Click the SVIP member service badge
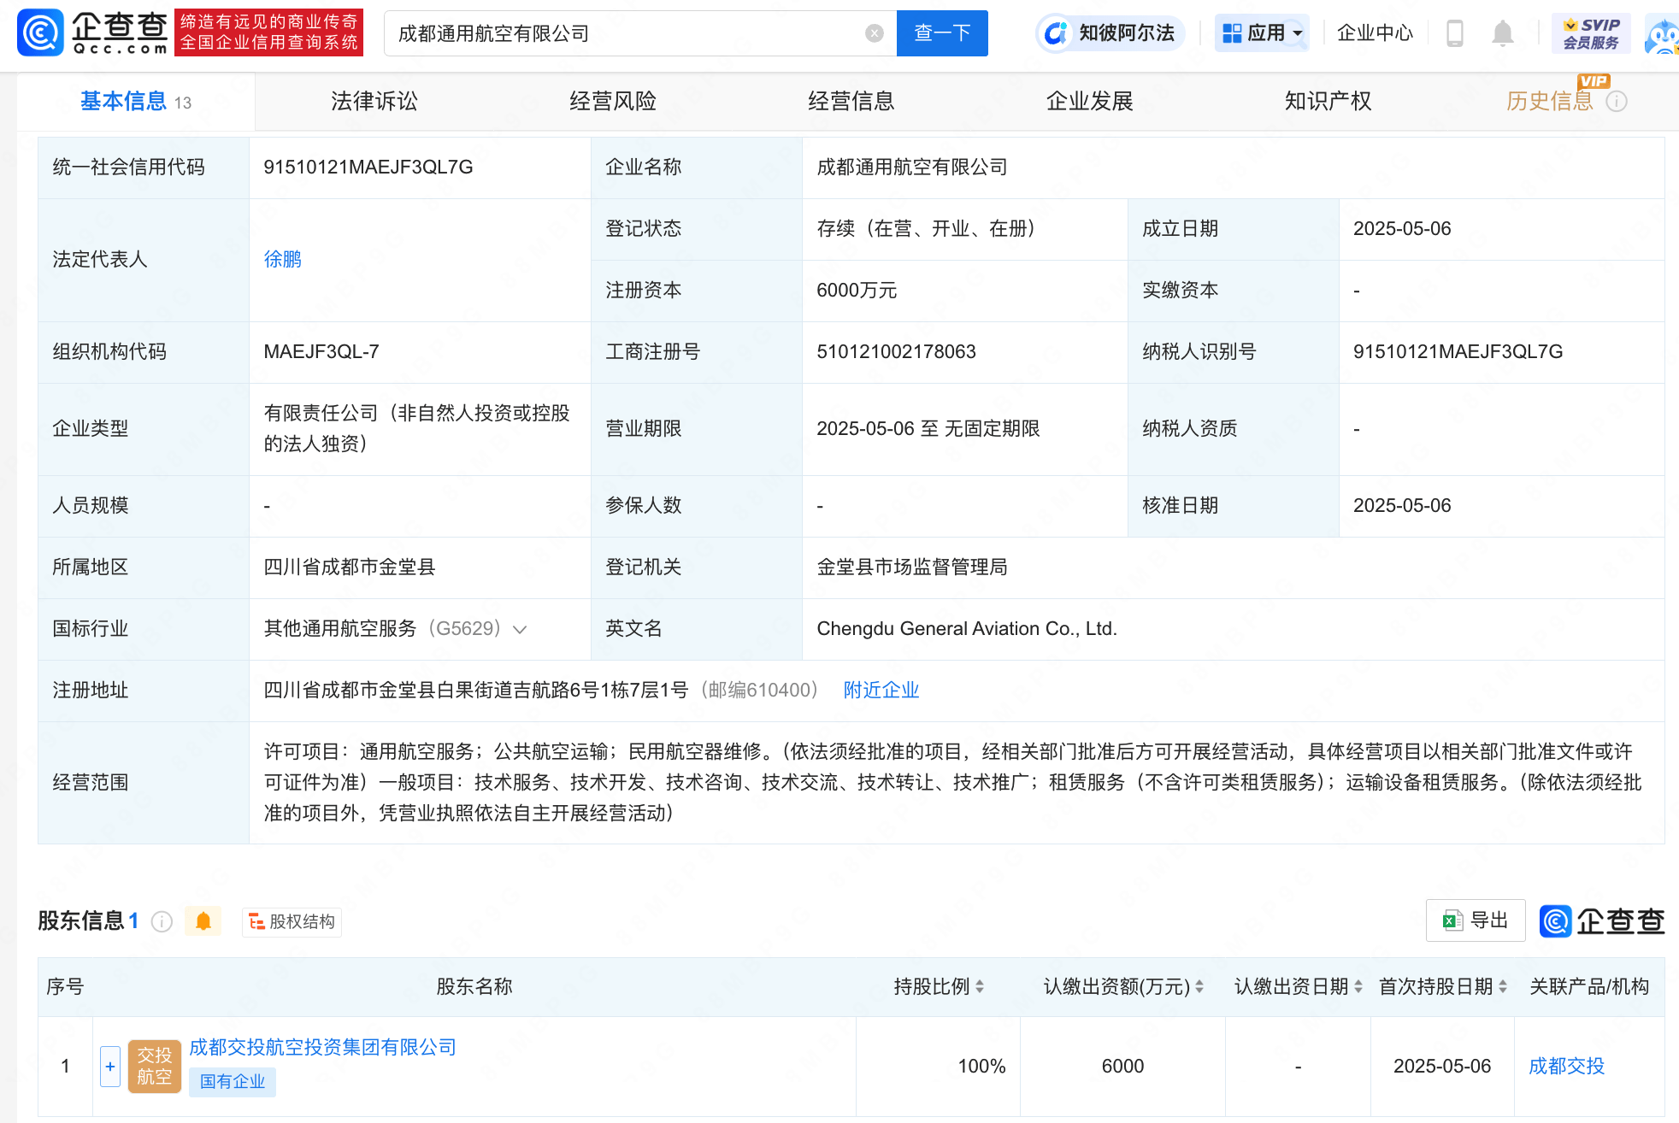This screenshot has height=1123, width=1679. click(x=1590, y=33)
